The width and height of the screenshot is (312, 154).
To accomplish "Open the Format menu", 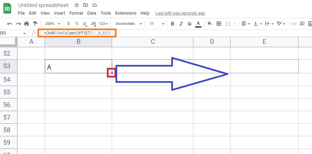I will click(76, 13).
